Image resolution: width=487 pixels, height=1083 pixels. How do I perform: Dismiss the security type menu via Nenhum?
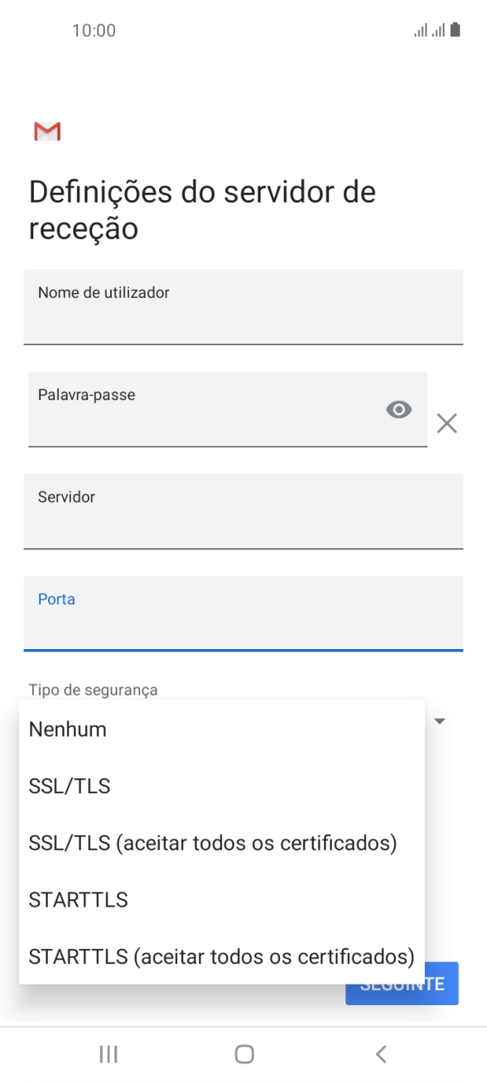tap(67, 729)
